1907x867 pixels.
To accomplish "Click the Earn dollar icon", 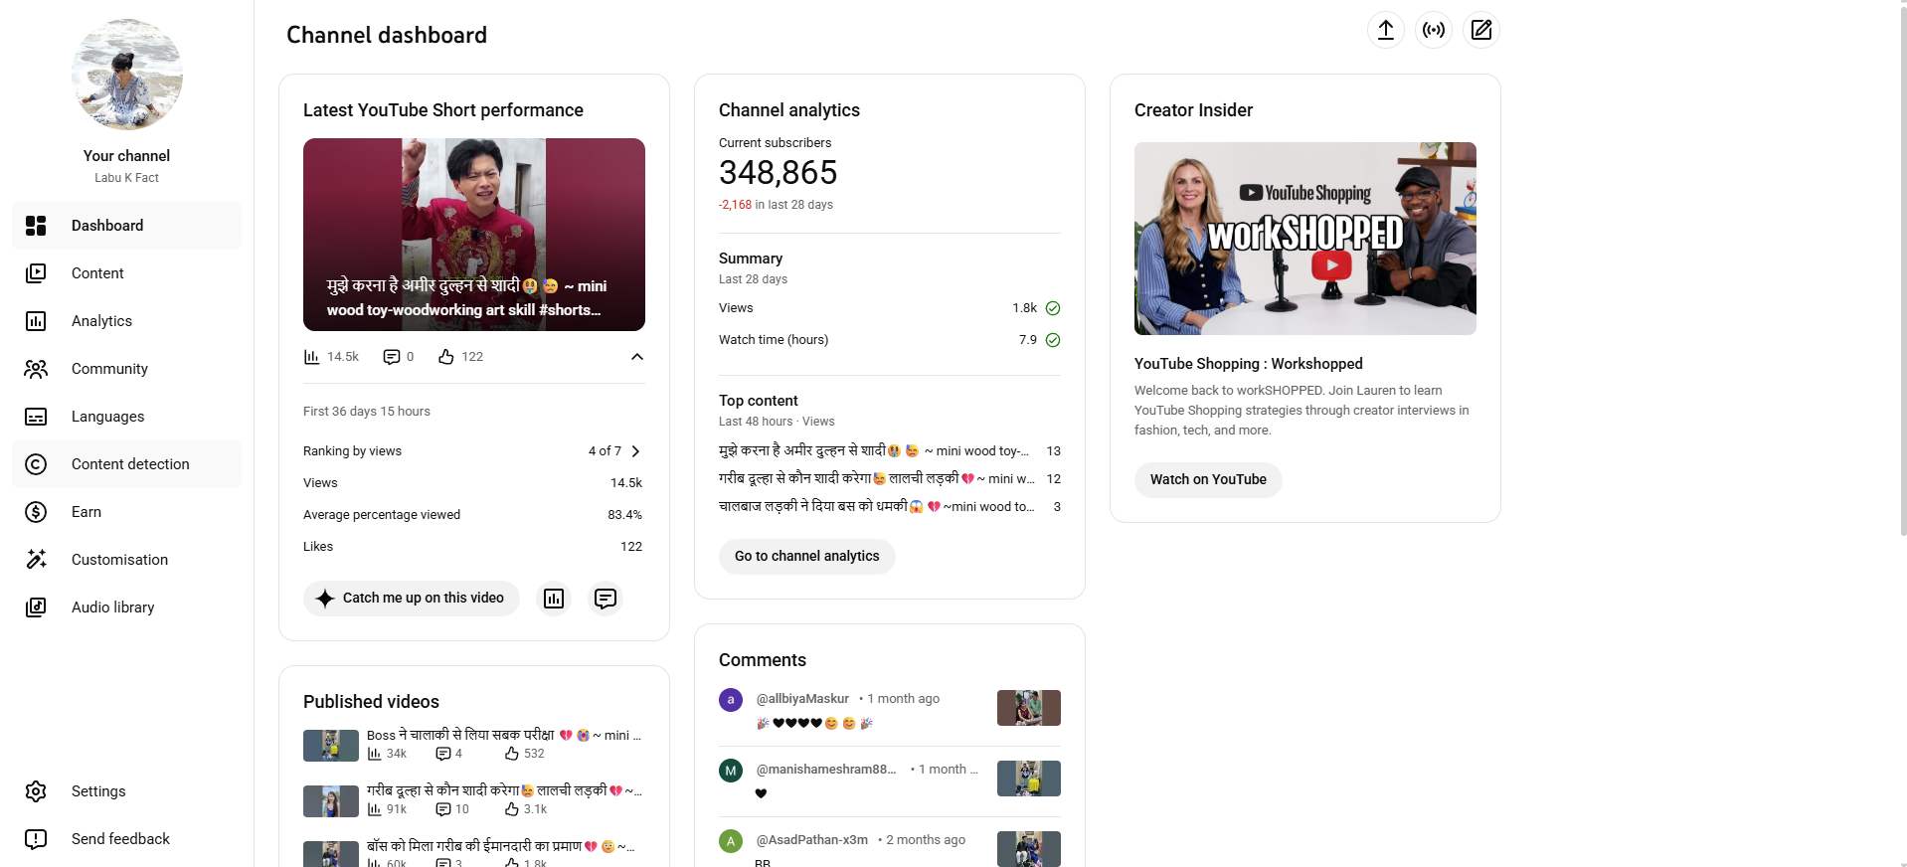I will point(36,512).
